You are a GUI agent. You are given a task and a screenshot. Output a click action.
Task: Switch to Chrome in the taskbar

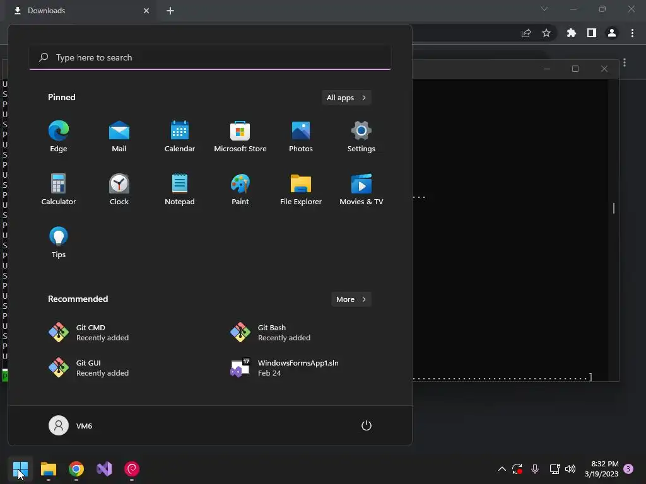(76, 469)
